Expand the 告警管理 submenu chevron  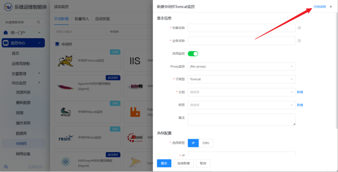[x=39, y=74]
